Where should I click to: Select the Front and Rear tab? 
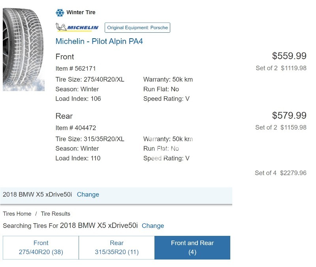click(x=192, y=247)
